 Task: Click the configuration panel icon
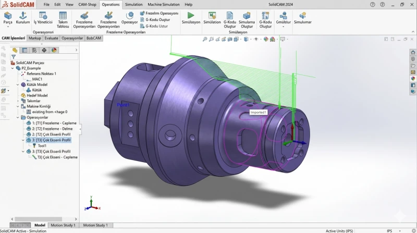[x=34, y=50]
